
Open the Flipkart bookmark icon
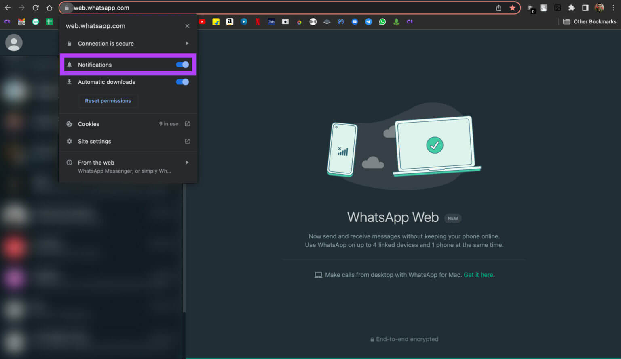point(216,22)
